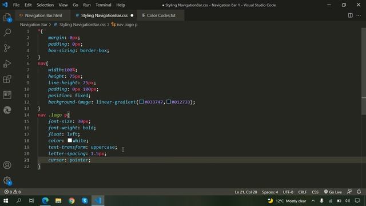Change language mode via CSS
This screenshot has width=366, height=206.
pyautogui.click(x=315, y=192)
